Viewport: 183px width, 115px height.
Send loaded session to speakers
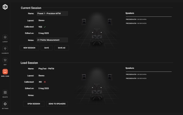57,104
